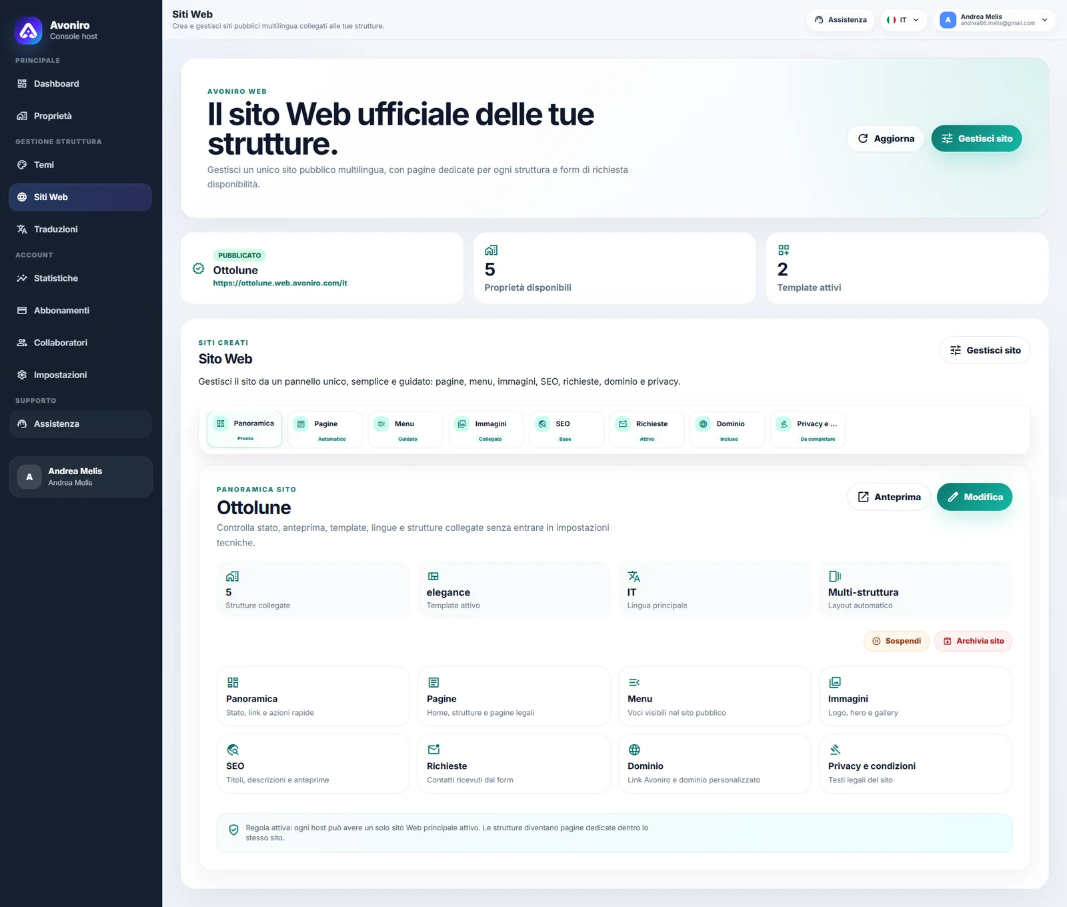This screenshot has width=1067, height=907.
Task: Go to Temi section
Action: (80, 165)
